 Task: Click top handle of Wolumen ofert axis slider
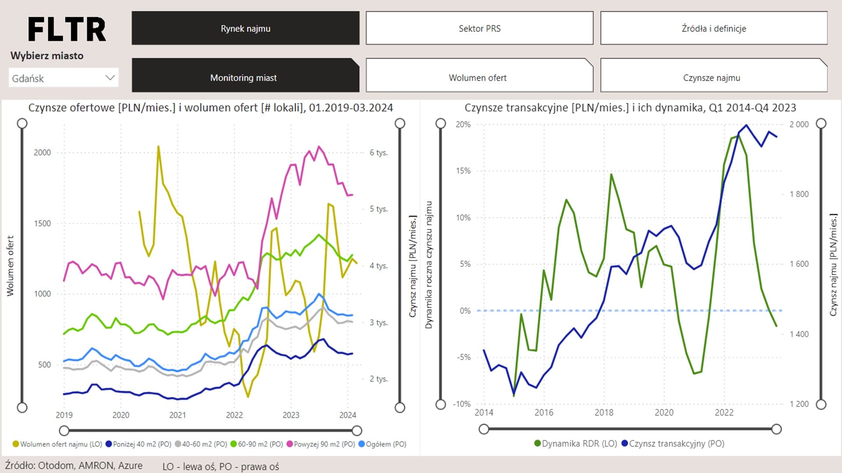click(x=22, y=124)
